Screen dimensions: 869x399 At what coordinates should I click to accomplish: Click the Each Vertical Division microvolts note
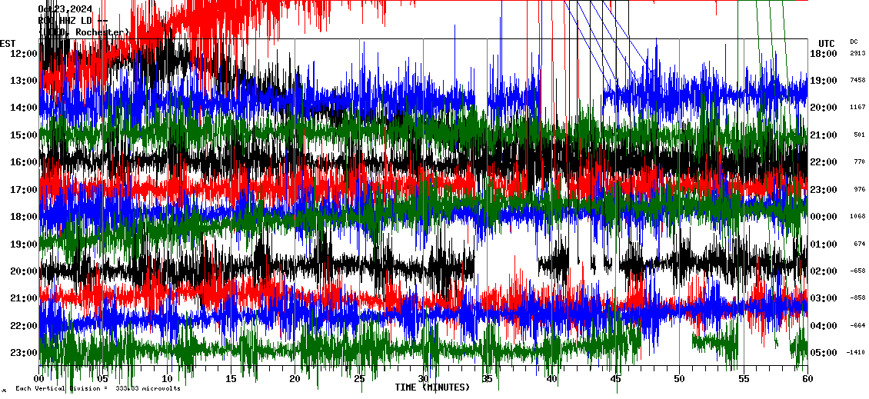click(98, 388)
